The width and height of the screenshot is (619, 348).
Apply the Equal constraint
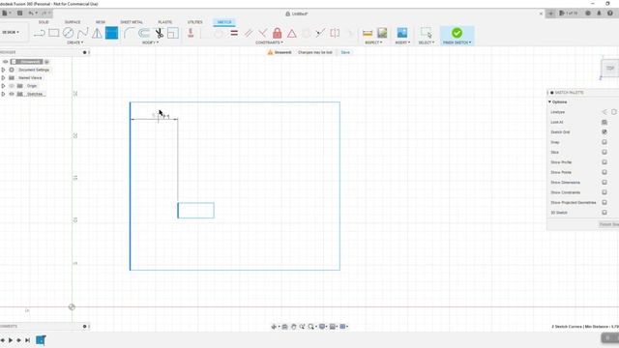coord(234,33)
